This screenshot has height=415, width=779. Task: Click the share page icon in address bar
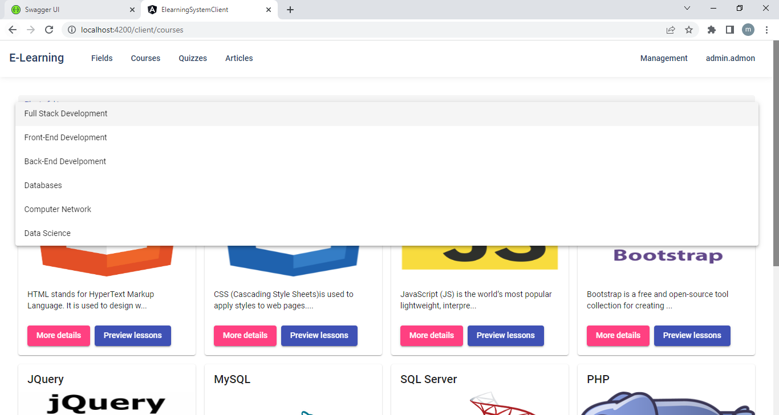pyautogui.click(x=671, y=30)
